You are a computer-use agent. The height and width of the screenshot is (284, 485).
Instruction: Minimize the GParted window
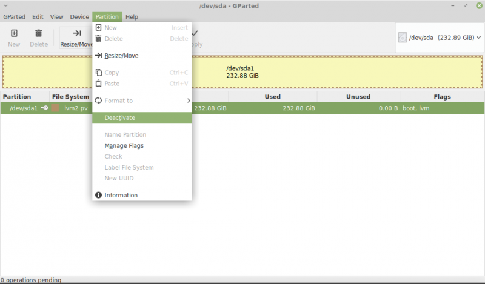pyautogui.click(x=452, y=5)
